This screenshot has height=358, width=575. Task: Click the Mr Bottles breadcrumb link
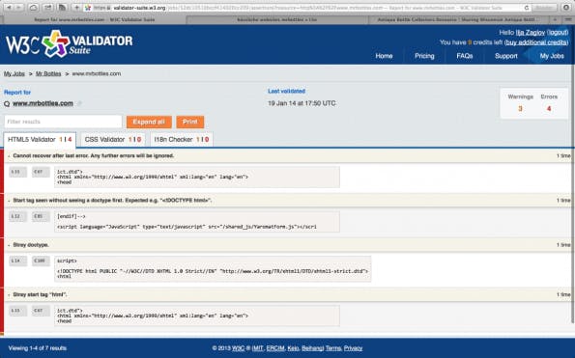click(x=48, y=74)
